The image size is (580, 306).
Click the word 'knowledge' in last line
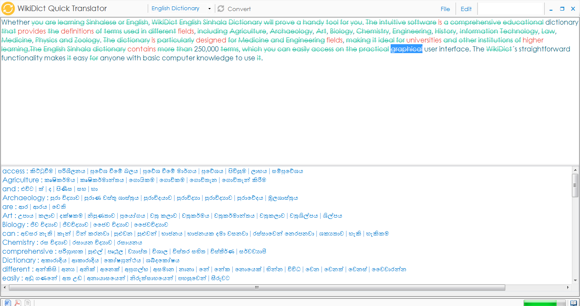[214, 58]
